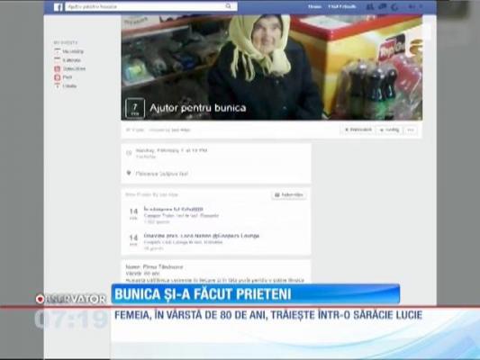Click the search magnifier icon
This screenshot has width=480, height=360.
(x=229, y=6)
